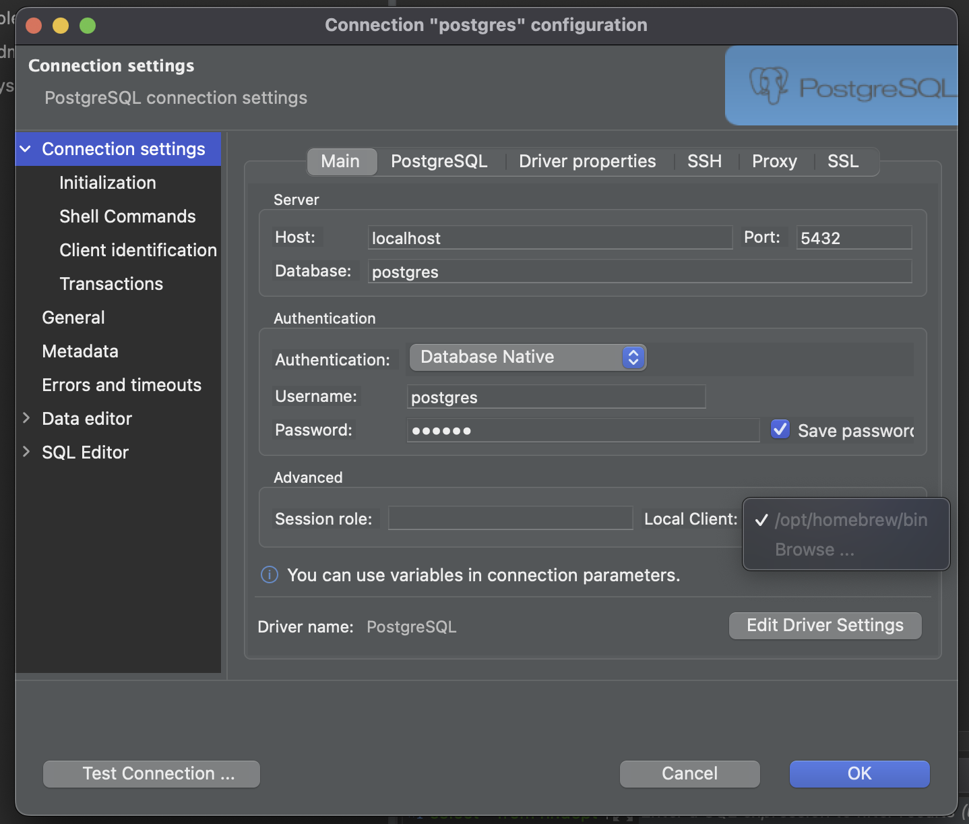Select /opt/homebrew/bin local client option
Screen dimensions: 969x824
coord(850,520)
